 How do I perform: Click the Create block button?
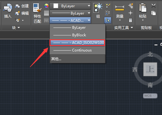[x=22, y=6]
